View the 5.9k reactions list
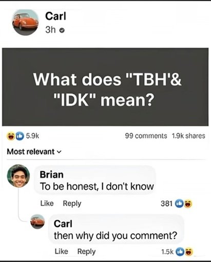 (x=33, y=136)
